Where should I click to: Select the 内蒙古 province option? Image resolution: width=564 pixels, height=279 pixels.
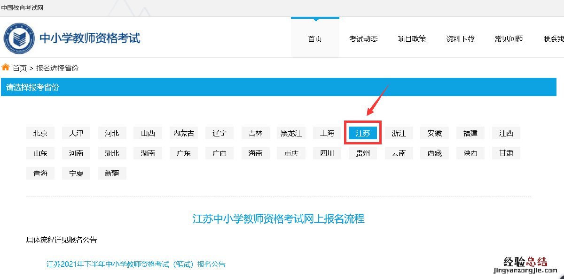(x=184, y=133)
